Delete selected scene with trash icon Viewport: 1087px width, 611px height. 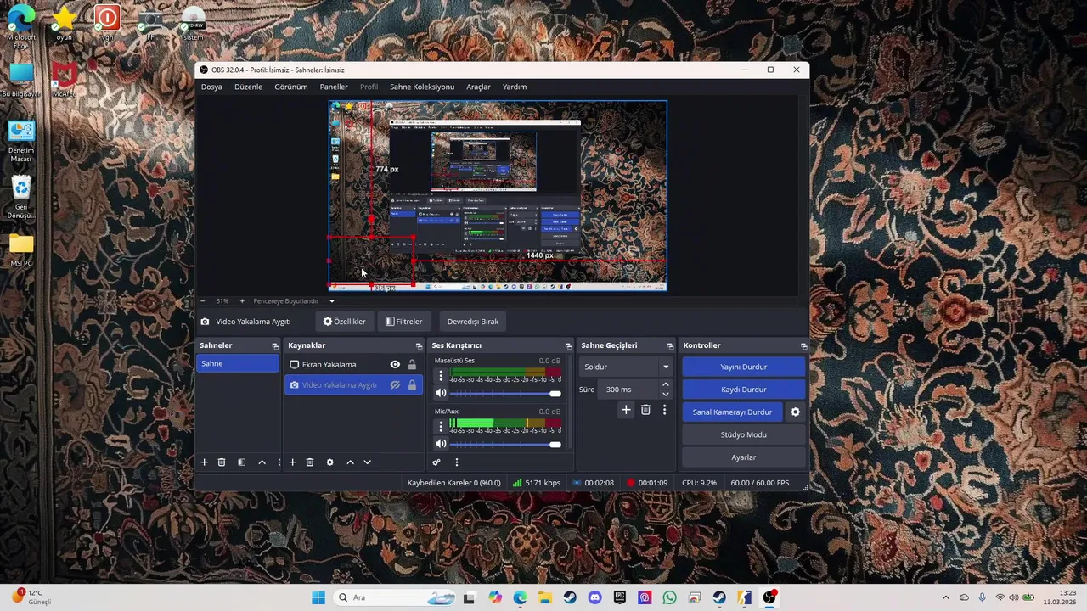tap(222, 462)
